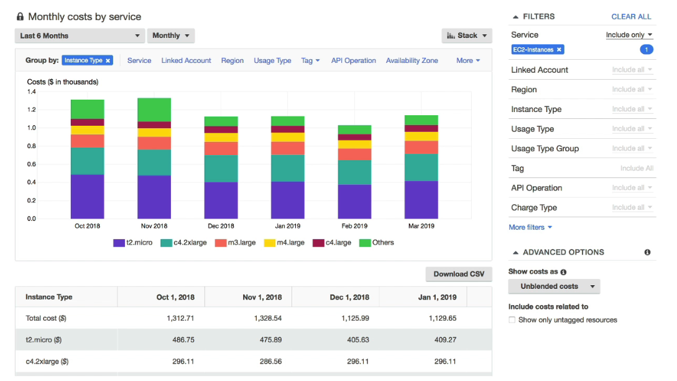Click Clear All filters link
The image size is (677, 381).
631,17
